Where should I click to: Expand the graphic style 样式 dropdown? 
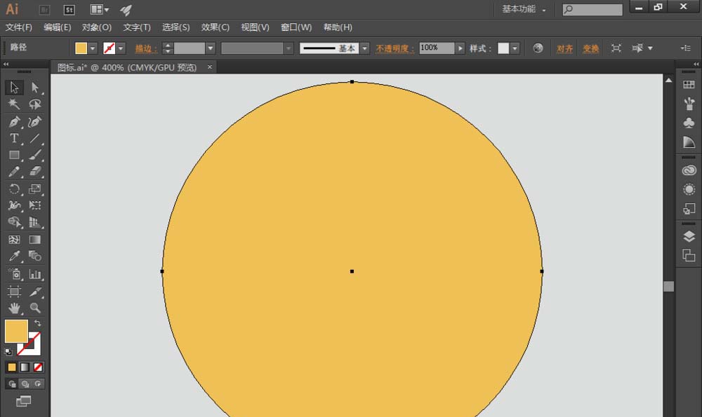[x=515, y=48]
